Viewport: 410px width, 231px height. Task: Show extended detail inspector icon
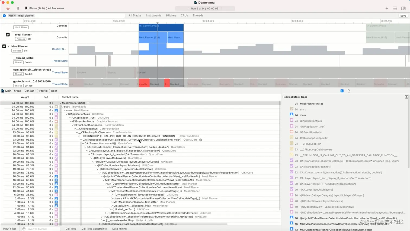click(x=342, y=91)
